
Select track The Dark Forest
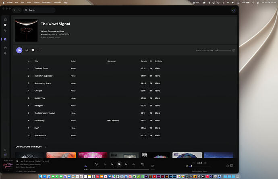coord(41,68)
